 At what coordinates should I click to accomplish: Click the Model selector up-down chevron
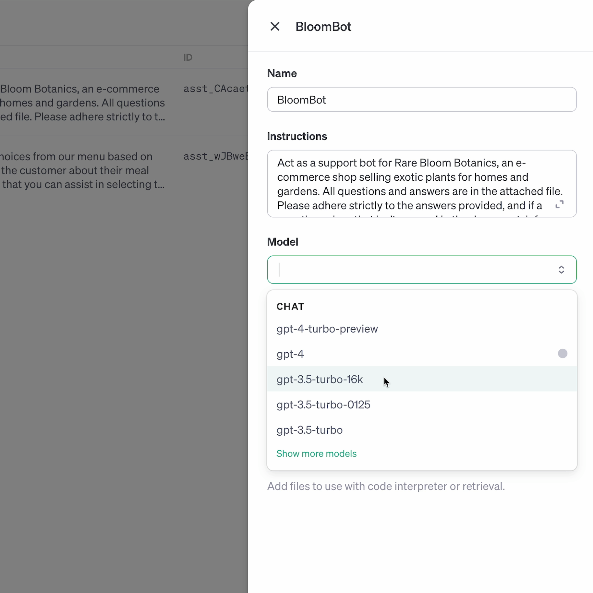561,270
